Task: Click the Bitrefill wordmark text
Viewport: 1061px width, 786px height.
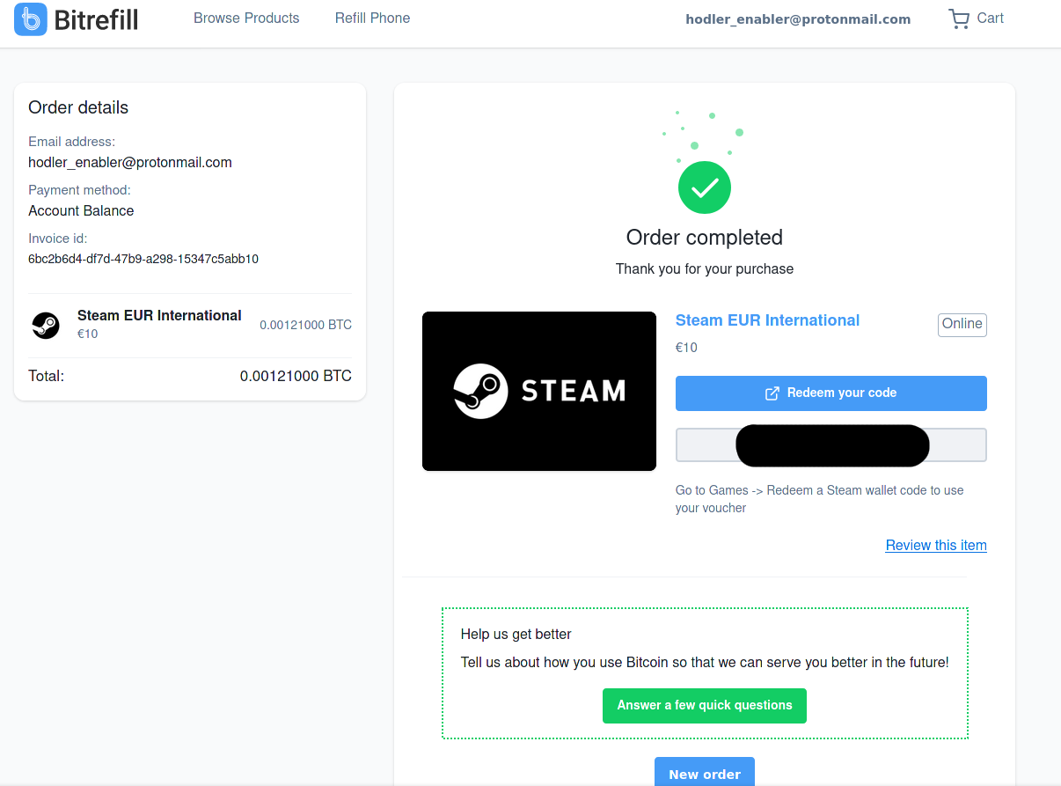Action: coord(97,19)
